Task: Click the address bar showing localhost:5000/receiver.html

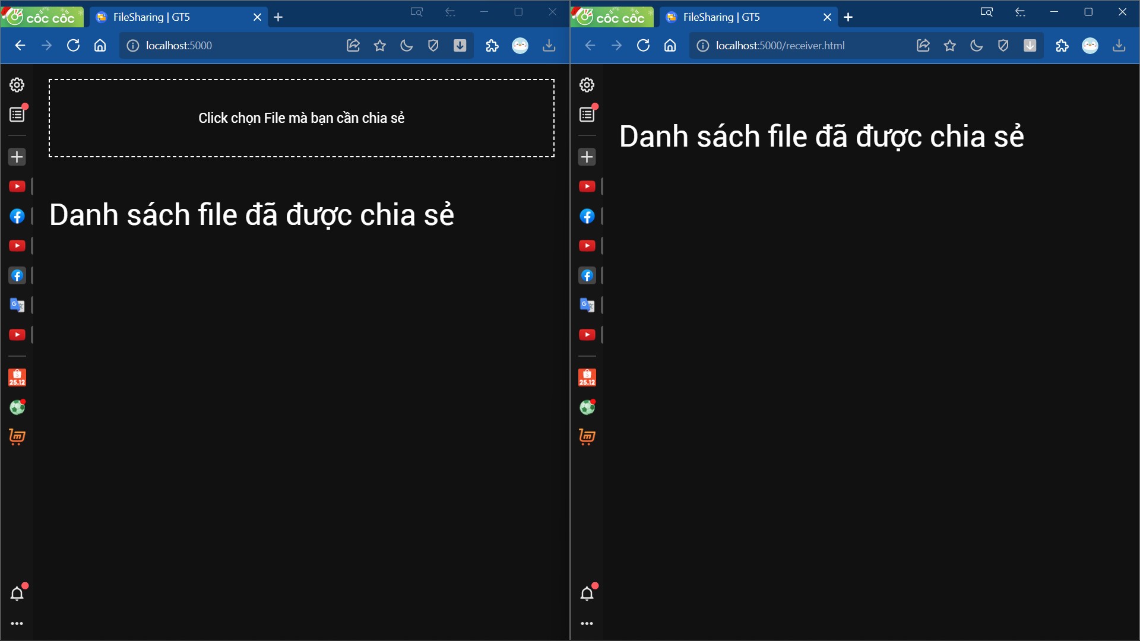Action: 802,46
